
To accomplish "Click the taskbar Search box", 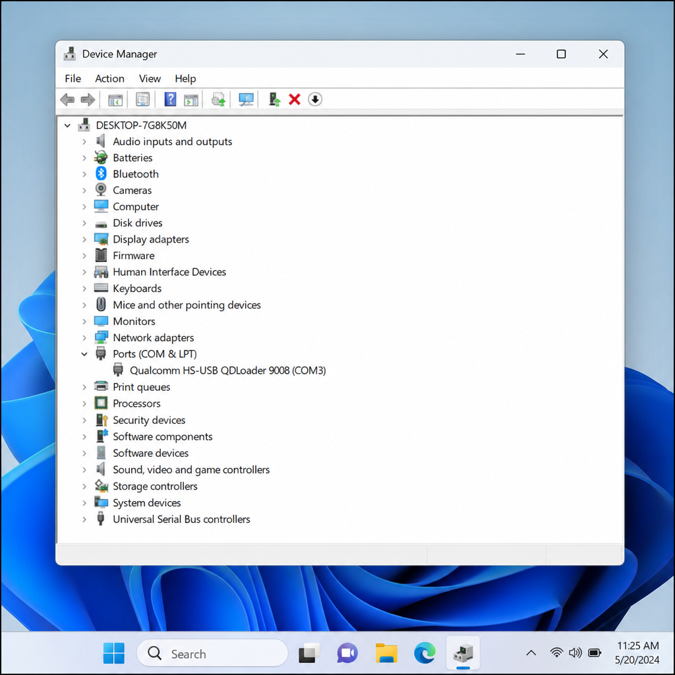I will (212, 653).
